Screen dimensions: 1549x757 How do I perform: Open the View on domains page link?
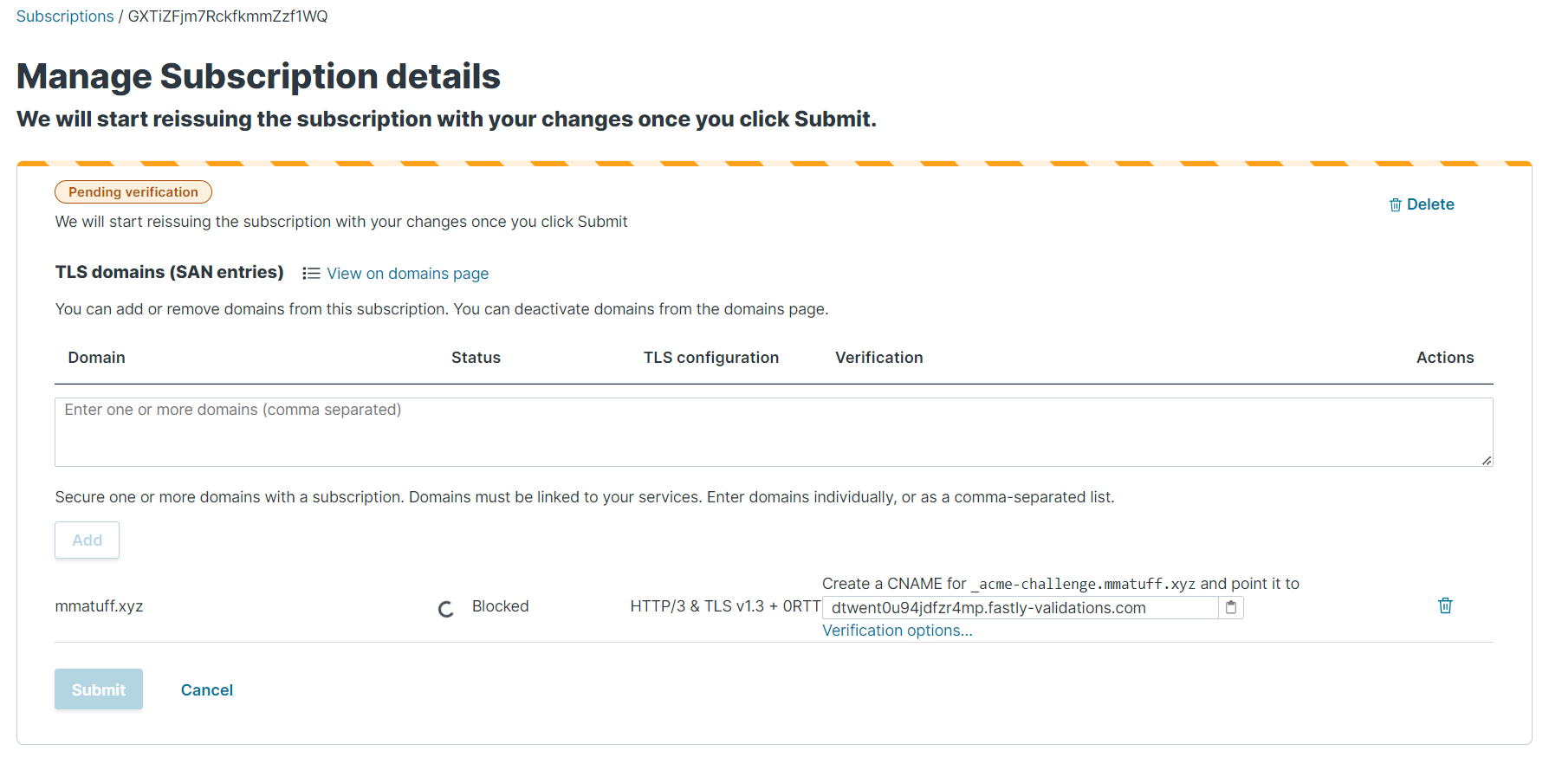[x=407, y=274]
